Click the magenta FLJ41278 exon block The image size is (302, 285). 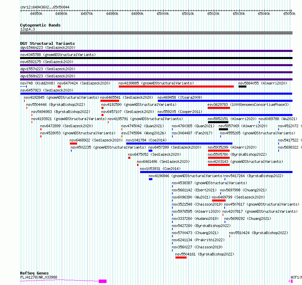click(103, 281)
